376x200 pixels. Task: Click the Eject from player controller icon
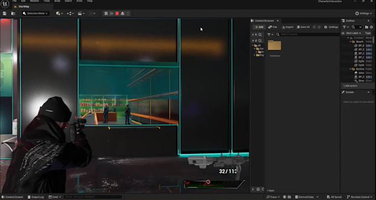123,14
